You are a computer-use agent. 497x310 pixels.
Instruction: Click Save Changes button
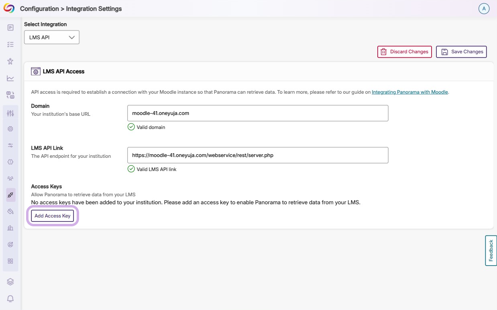[461, 52]
